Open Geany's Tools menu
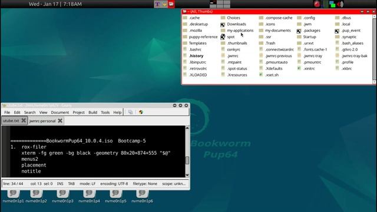Screen dimensions: 377x212 click(x=105, y=112)
